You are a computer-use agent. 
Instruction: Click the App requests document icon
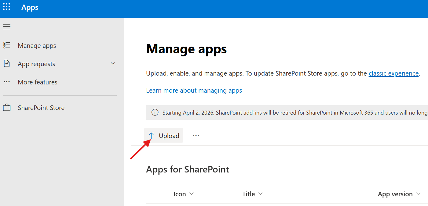click(7, 64)
